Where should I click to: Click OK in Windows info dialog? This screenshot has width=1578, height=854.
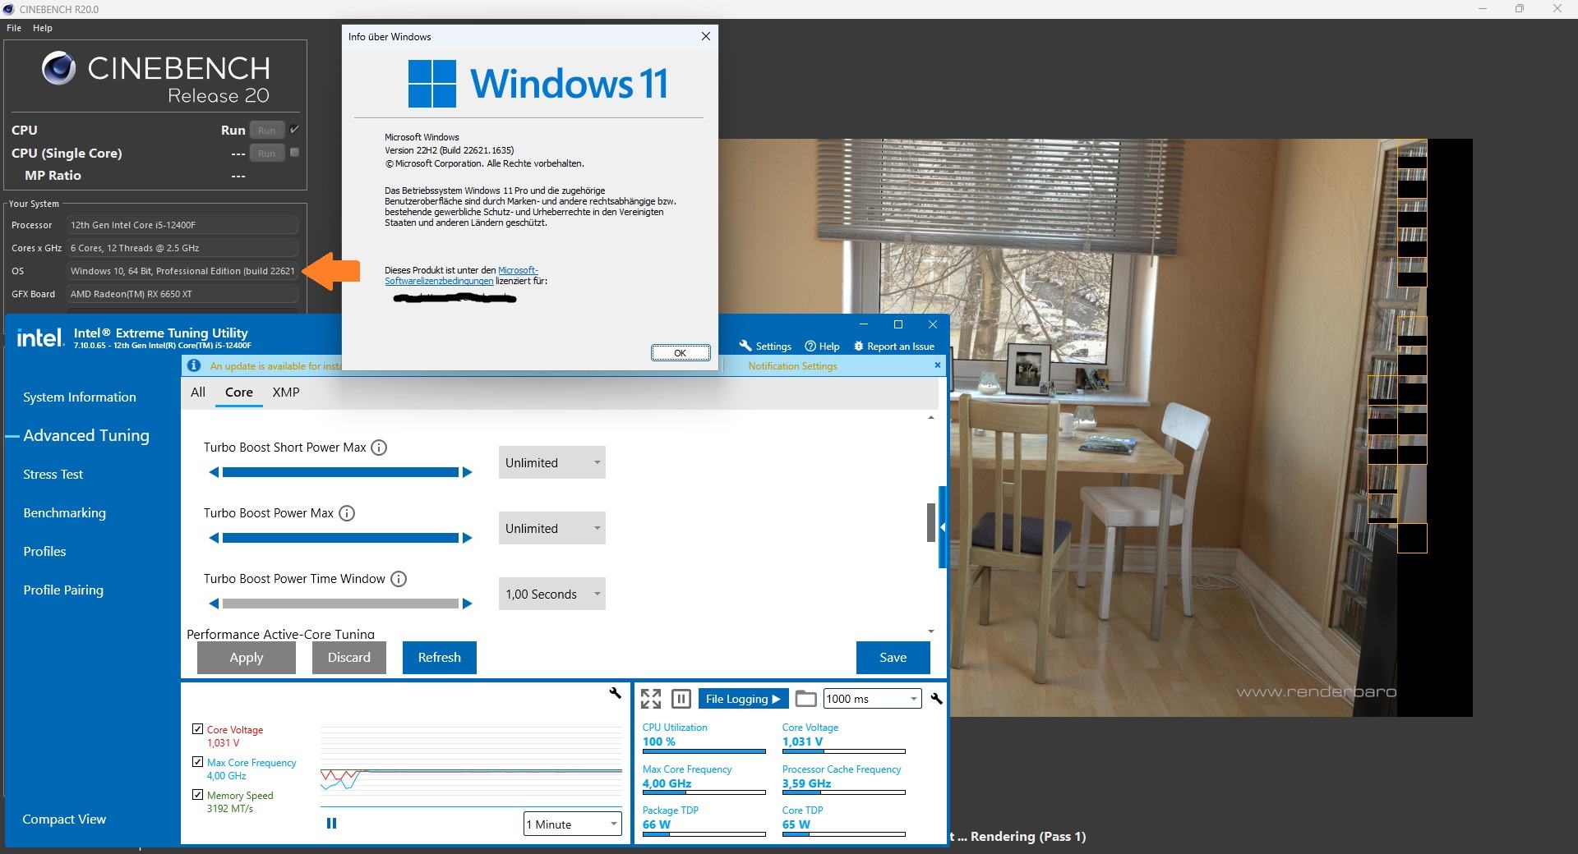681,352
